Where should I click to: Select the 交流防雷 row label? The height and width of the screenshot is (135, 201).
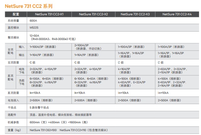(13, 62)
